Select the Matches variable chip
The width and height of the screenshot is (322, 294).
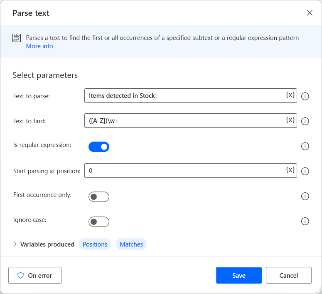click(x=131, y=244)
